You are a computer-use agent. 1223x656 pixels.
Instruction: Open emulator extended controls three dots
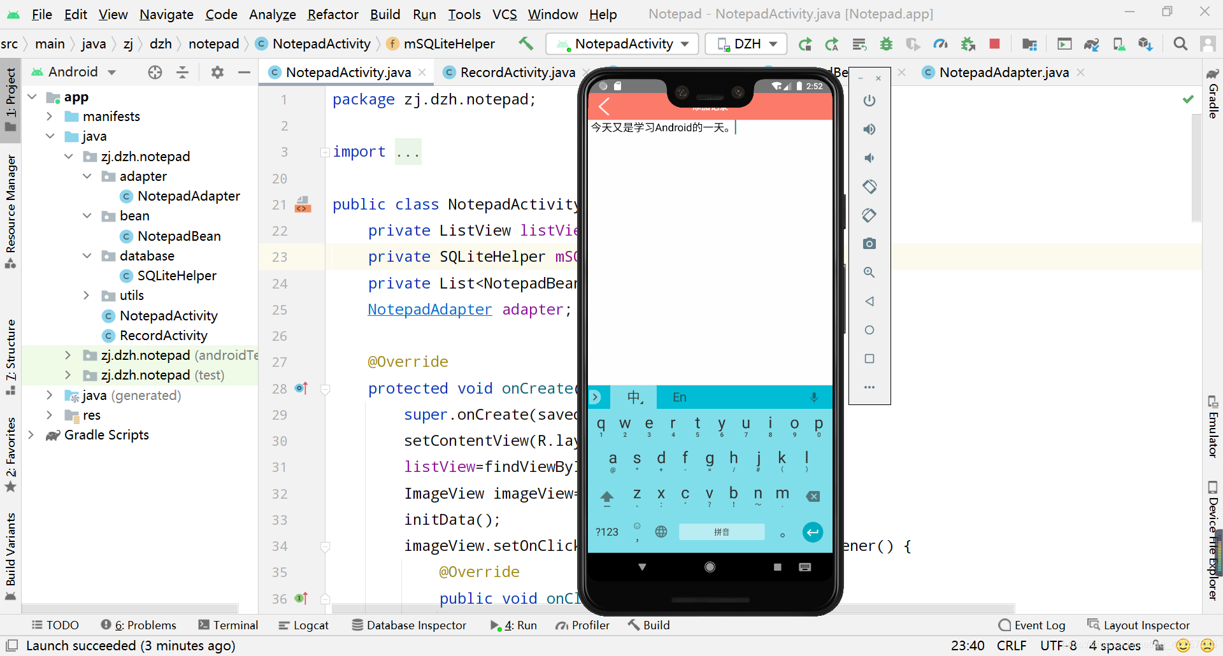[869, 387]
